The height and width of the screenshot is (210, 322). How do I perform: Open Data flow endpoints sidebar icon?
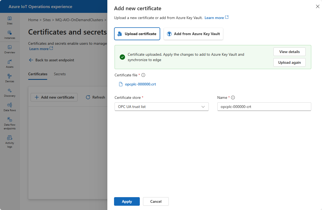pos(10,123)
